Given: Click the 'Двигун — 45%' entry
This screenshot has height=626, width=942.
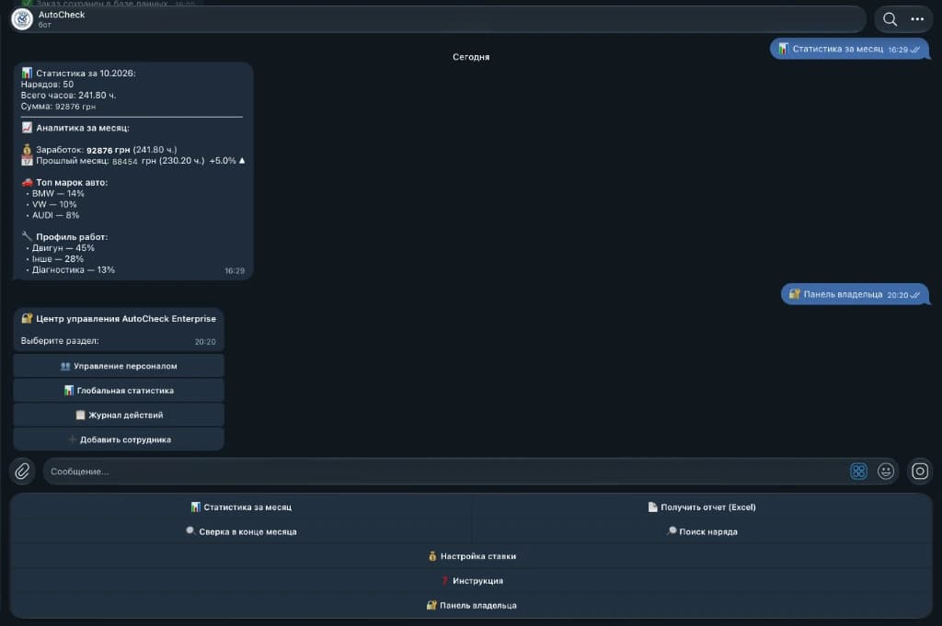Looking at the screenshot, I should coord(61,248).
